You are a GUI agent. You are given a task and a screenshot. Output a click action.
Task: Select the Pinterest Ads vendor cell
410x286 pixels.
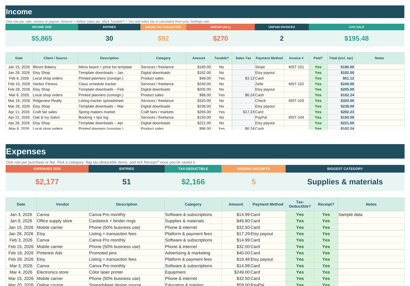(x=63, y=253)
